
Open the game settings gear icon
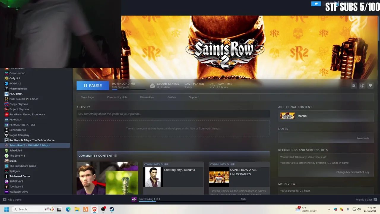(354, 86)
